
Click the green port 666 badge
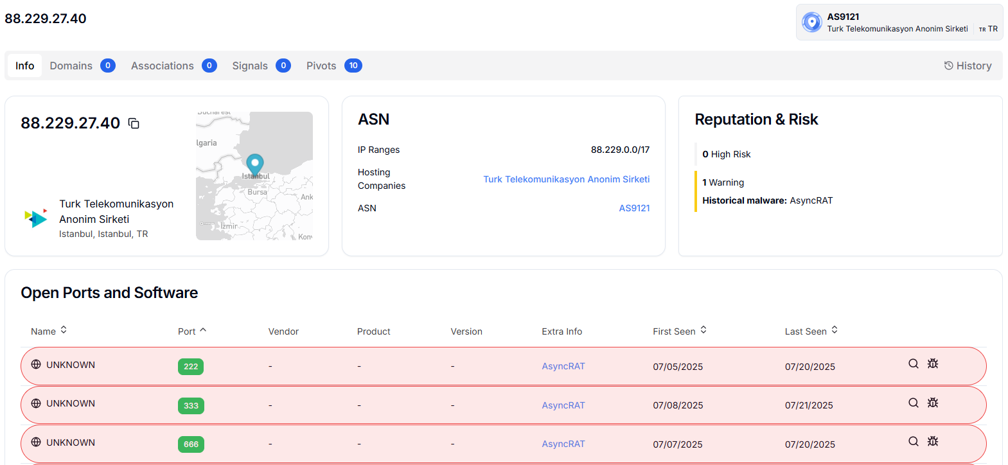[x=191, y=444]
